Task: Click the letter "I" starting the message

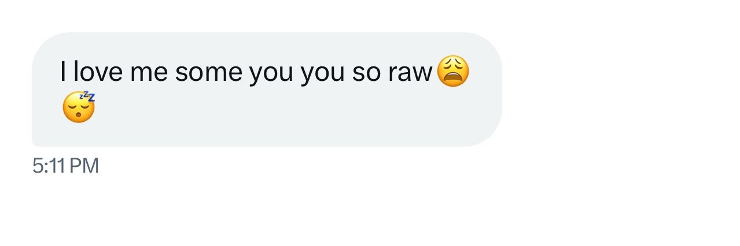Action: coord(63,73)
